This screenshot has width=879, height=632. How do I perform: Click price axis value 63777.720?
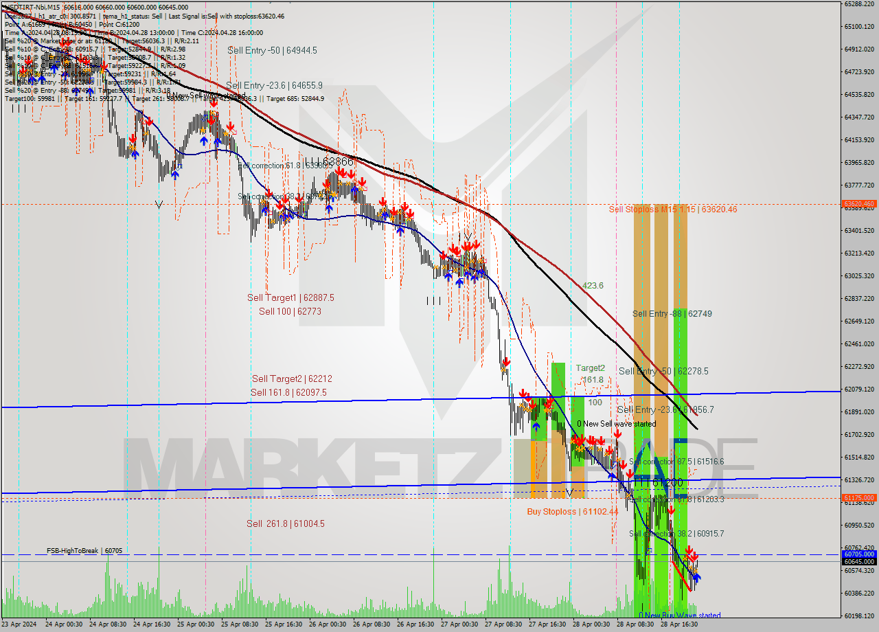(x=859, y=185)
